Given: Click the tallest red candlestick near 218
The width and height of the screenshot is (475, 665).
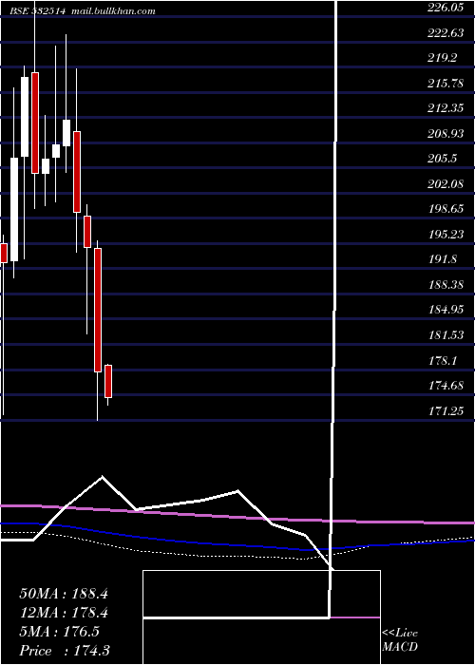Looking at the screenshot, I should click(x=35, y=123).
